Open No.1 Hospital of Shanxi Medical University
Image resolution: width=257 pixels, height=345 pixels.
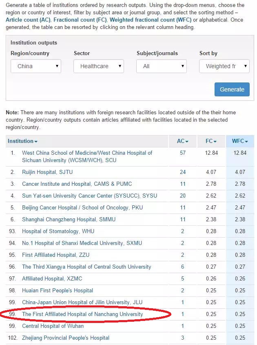82,243
